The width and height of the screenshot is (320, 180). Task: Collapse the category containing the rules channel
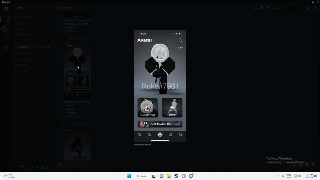click(x=21, y=24)
